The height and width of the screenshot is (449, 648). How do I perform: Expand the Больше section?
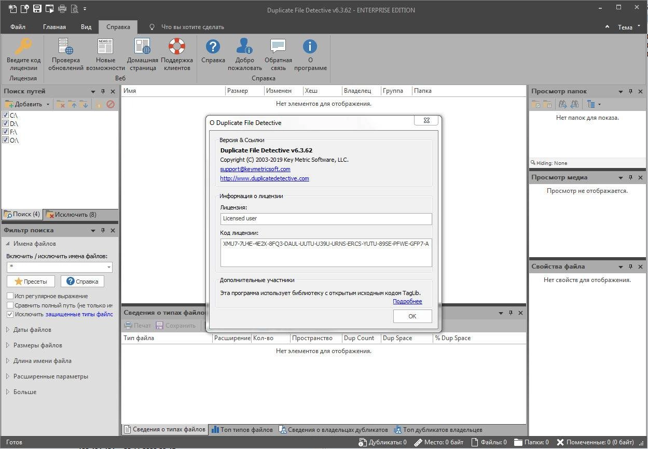pyautogui.click(x=8, y=392)
